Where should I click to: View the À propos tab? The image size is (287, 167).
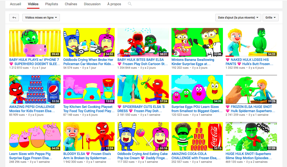114,4
